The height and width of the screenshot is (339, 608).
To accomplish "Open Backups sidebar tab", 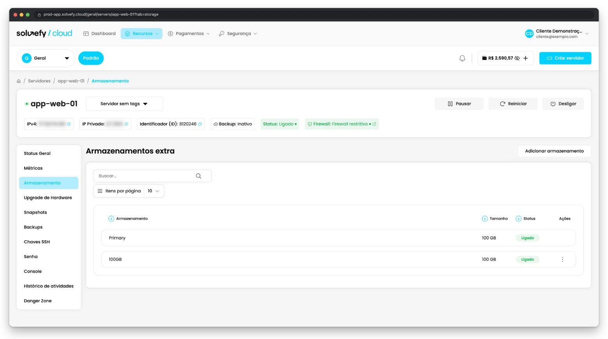I will click(x=49, y=227).
